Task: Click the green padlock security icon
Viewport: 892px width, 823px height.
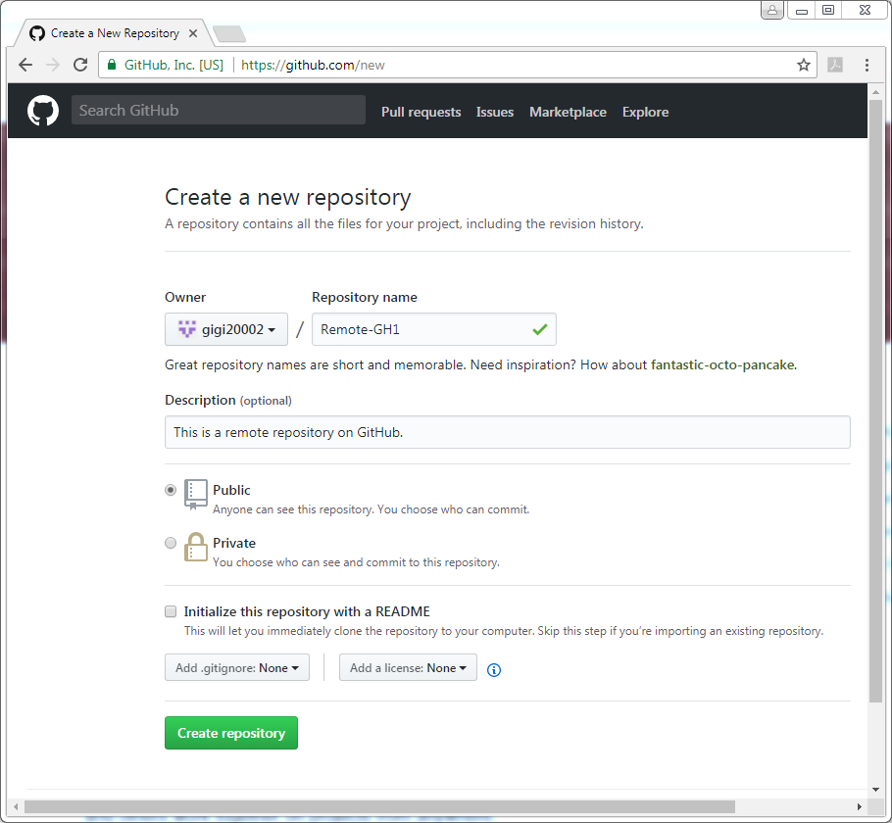Action: (112, 65)
